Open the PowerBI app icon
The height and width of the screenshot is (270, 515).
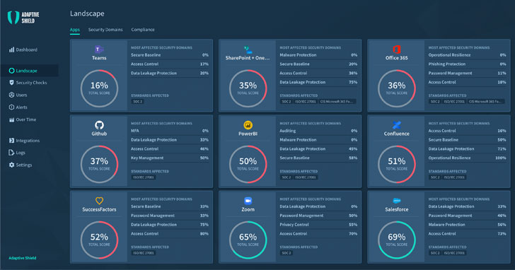pos(248,125)
